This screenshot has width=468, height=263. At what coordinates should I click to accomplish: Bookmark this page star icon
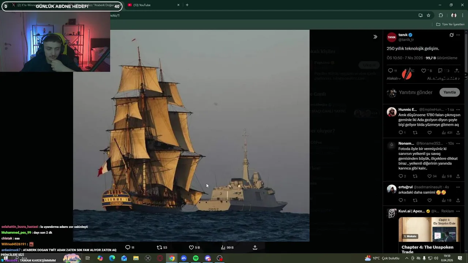click(x=429, y=15)
